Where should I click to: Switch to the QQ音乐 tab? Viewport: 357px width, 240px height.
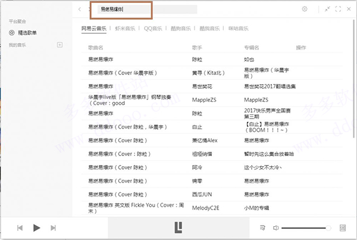click(x=153, y=29)
